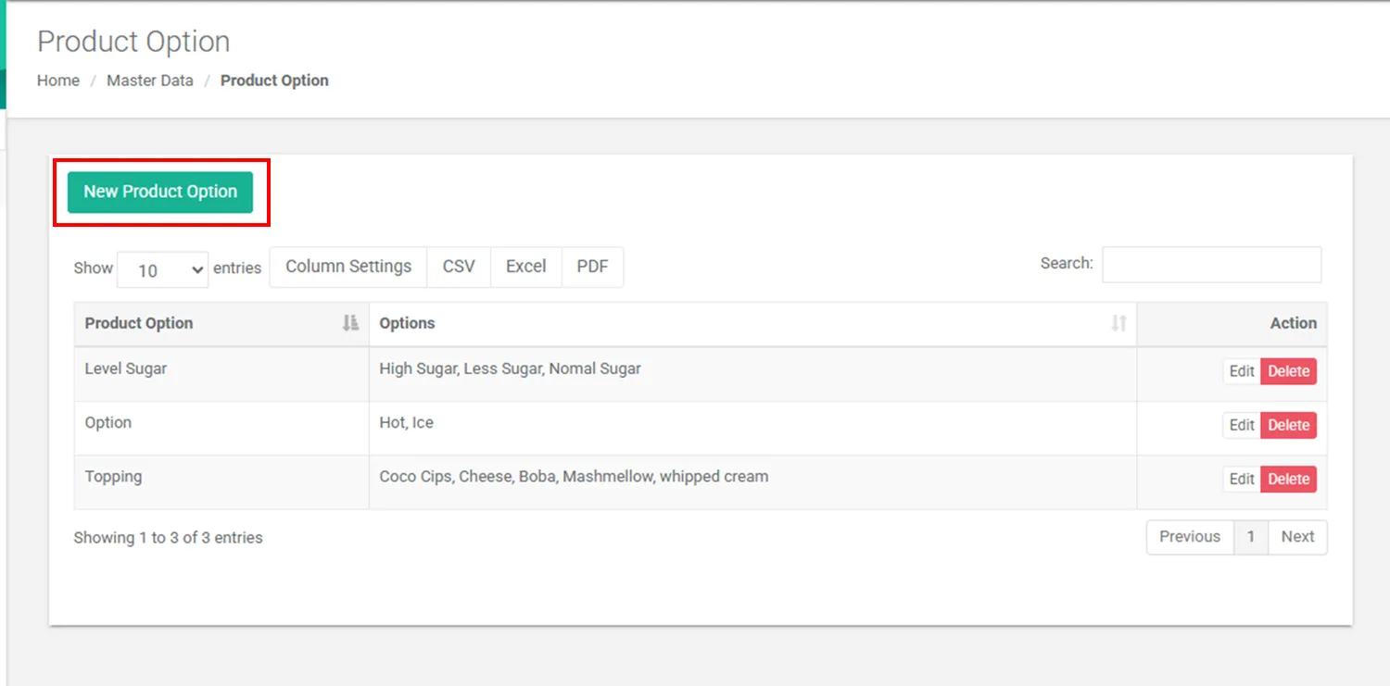
Task: Open Master Data breadcrumb link
Action: (150, 81)
